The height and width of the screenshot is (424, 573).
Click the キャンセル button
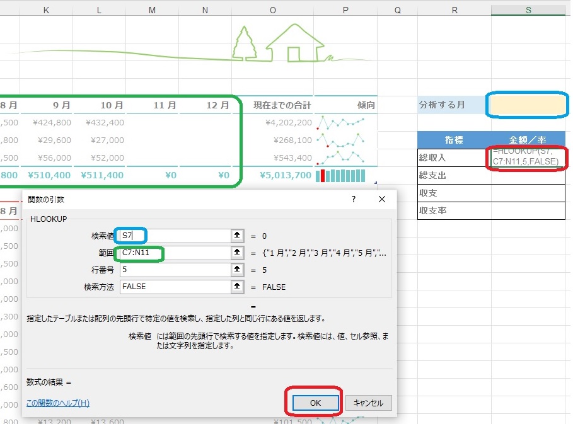(368, 403)
